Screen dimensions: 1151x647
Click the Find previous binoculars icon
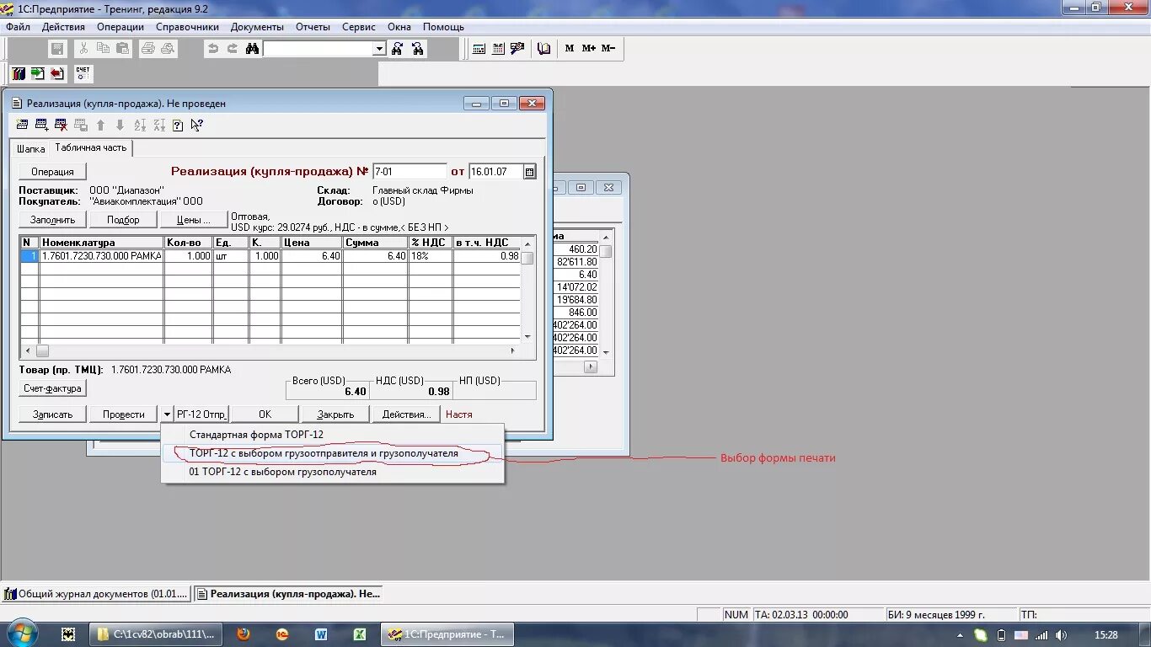point(418,49)
